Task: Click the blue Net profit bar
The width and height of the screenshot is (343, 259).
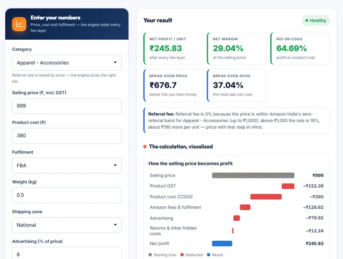Action: click(222, 243)
